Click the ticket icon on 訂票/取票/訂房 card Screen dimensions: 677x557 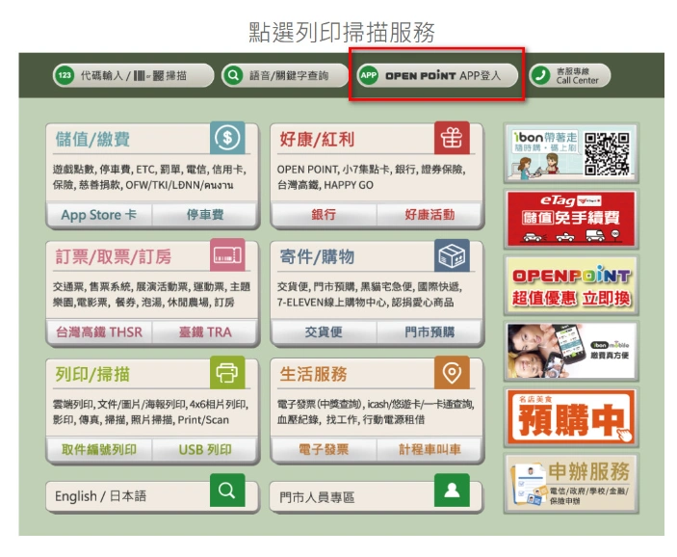(227, 255)
